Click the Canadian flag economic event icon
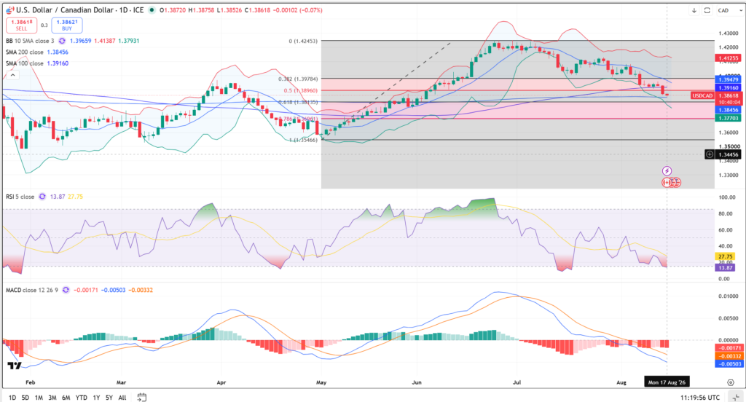 click(667, 182)
